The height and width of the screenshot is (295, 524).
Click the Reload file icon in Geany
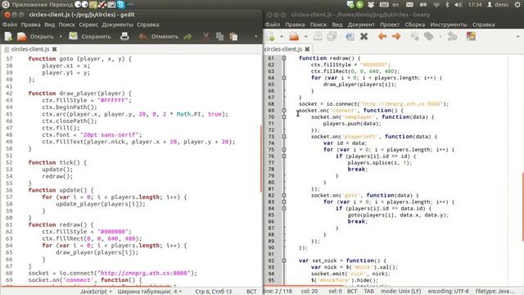[350, 36]
